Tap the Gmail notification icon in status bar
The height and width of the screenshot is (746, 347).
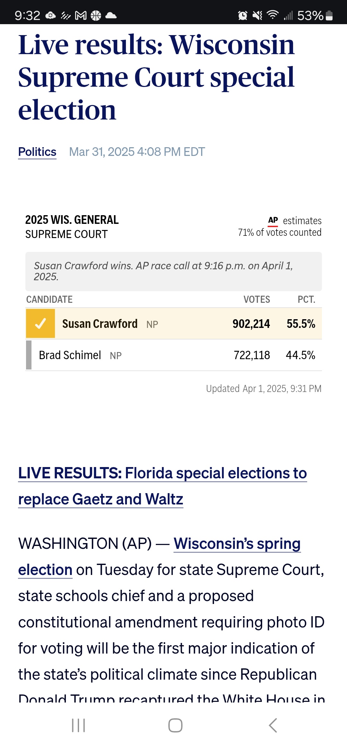pyautogui.click(x=81, y=15)
